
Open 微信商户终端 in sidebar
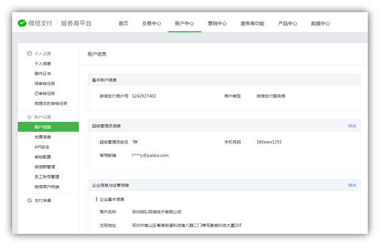tap(47, 186)
